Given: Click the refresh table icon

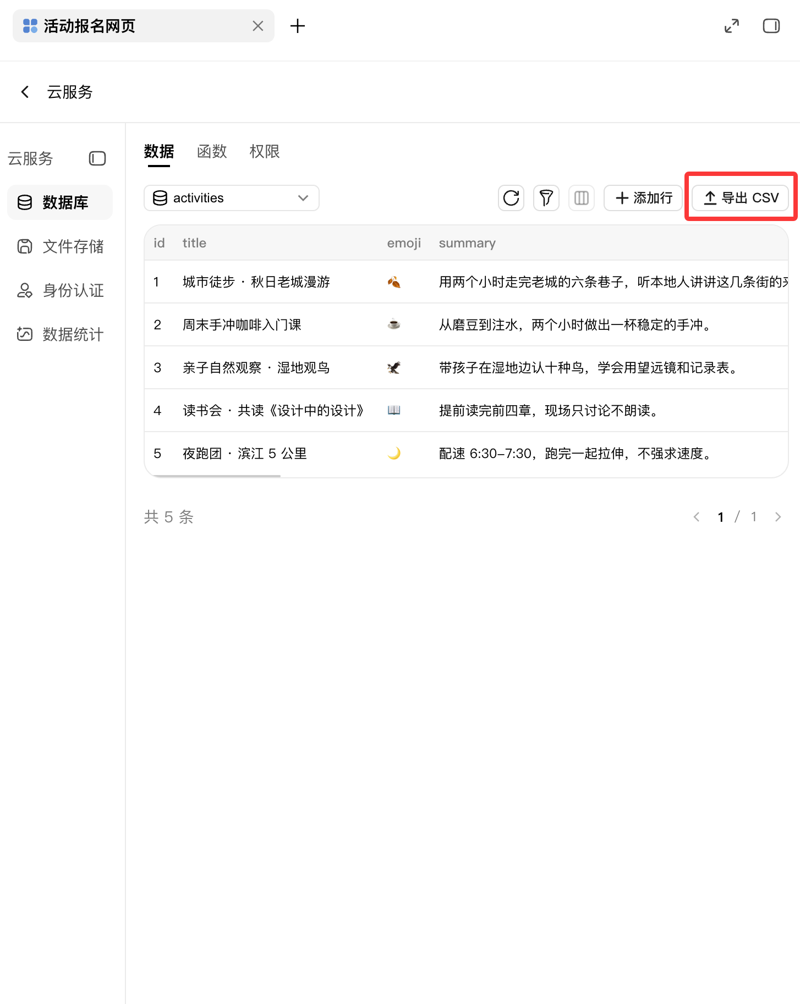Looking at the screenshot, I should coord(511,198).
